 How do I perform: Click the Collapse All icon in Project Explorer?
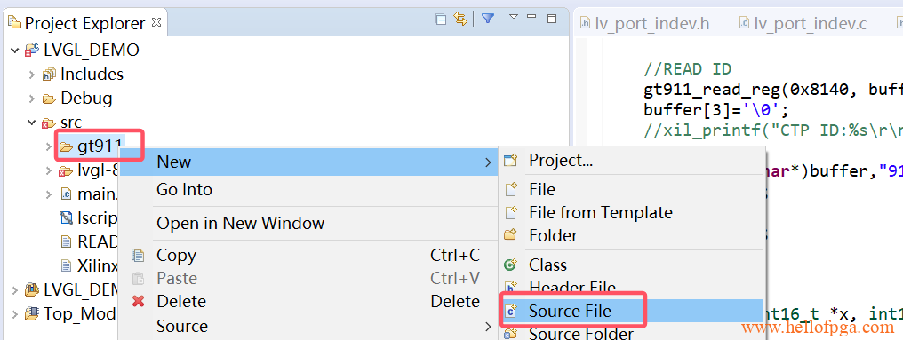(x=441, y=20)
